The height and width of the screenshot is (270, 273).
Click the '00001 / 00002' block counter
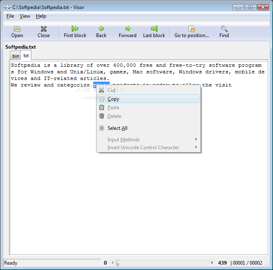point(247,263)
